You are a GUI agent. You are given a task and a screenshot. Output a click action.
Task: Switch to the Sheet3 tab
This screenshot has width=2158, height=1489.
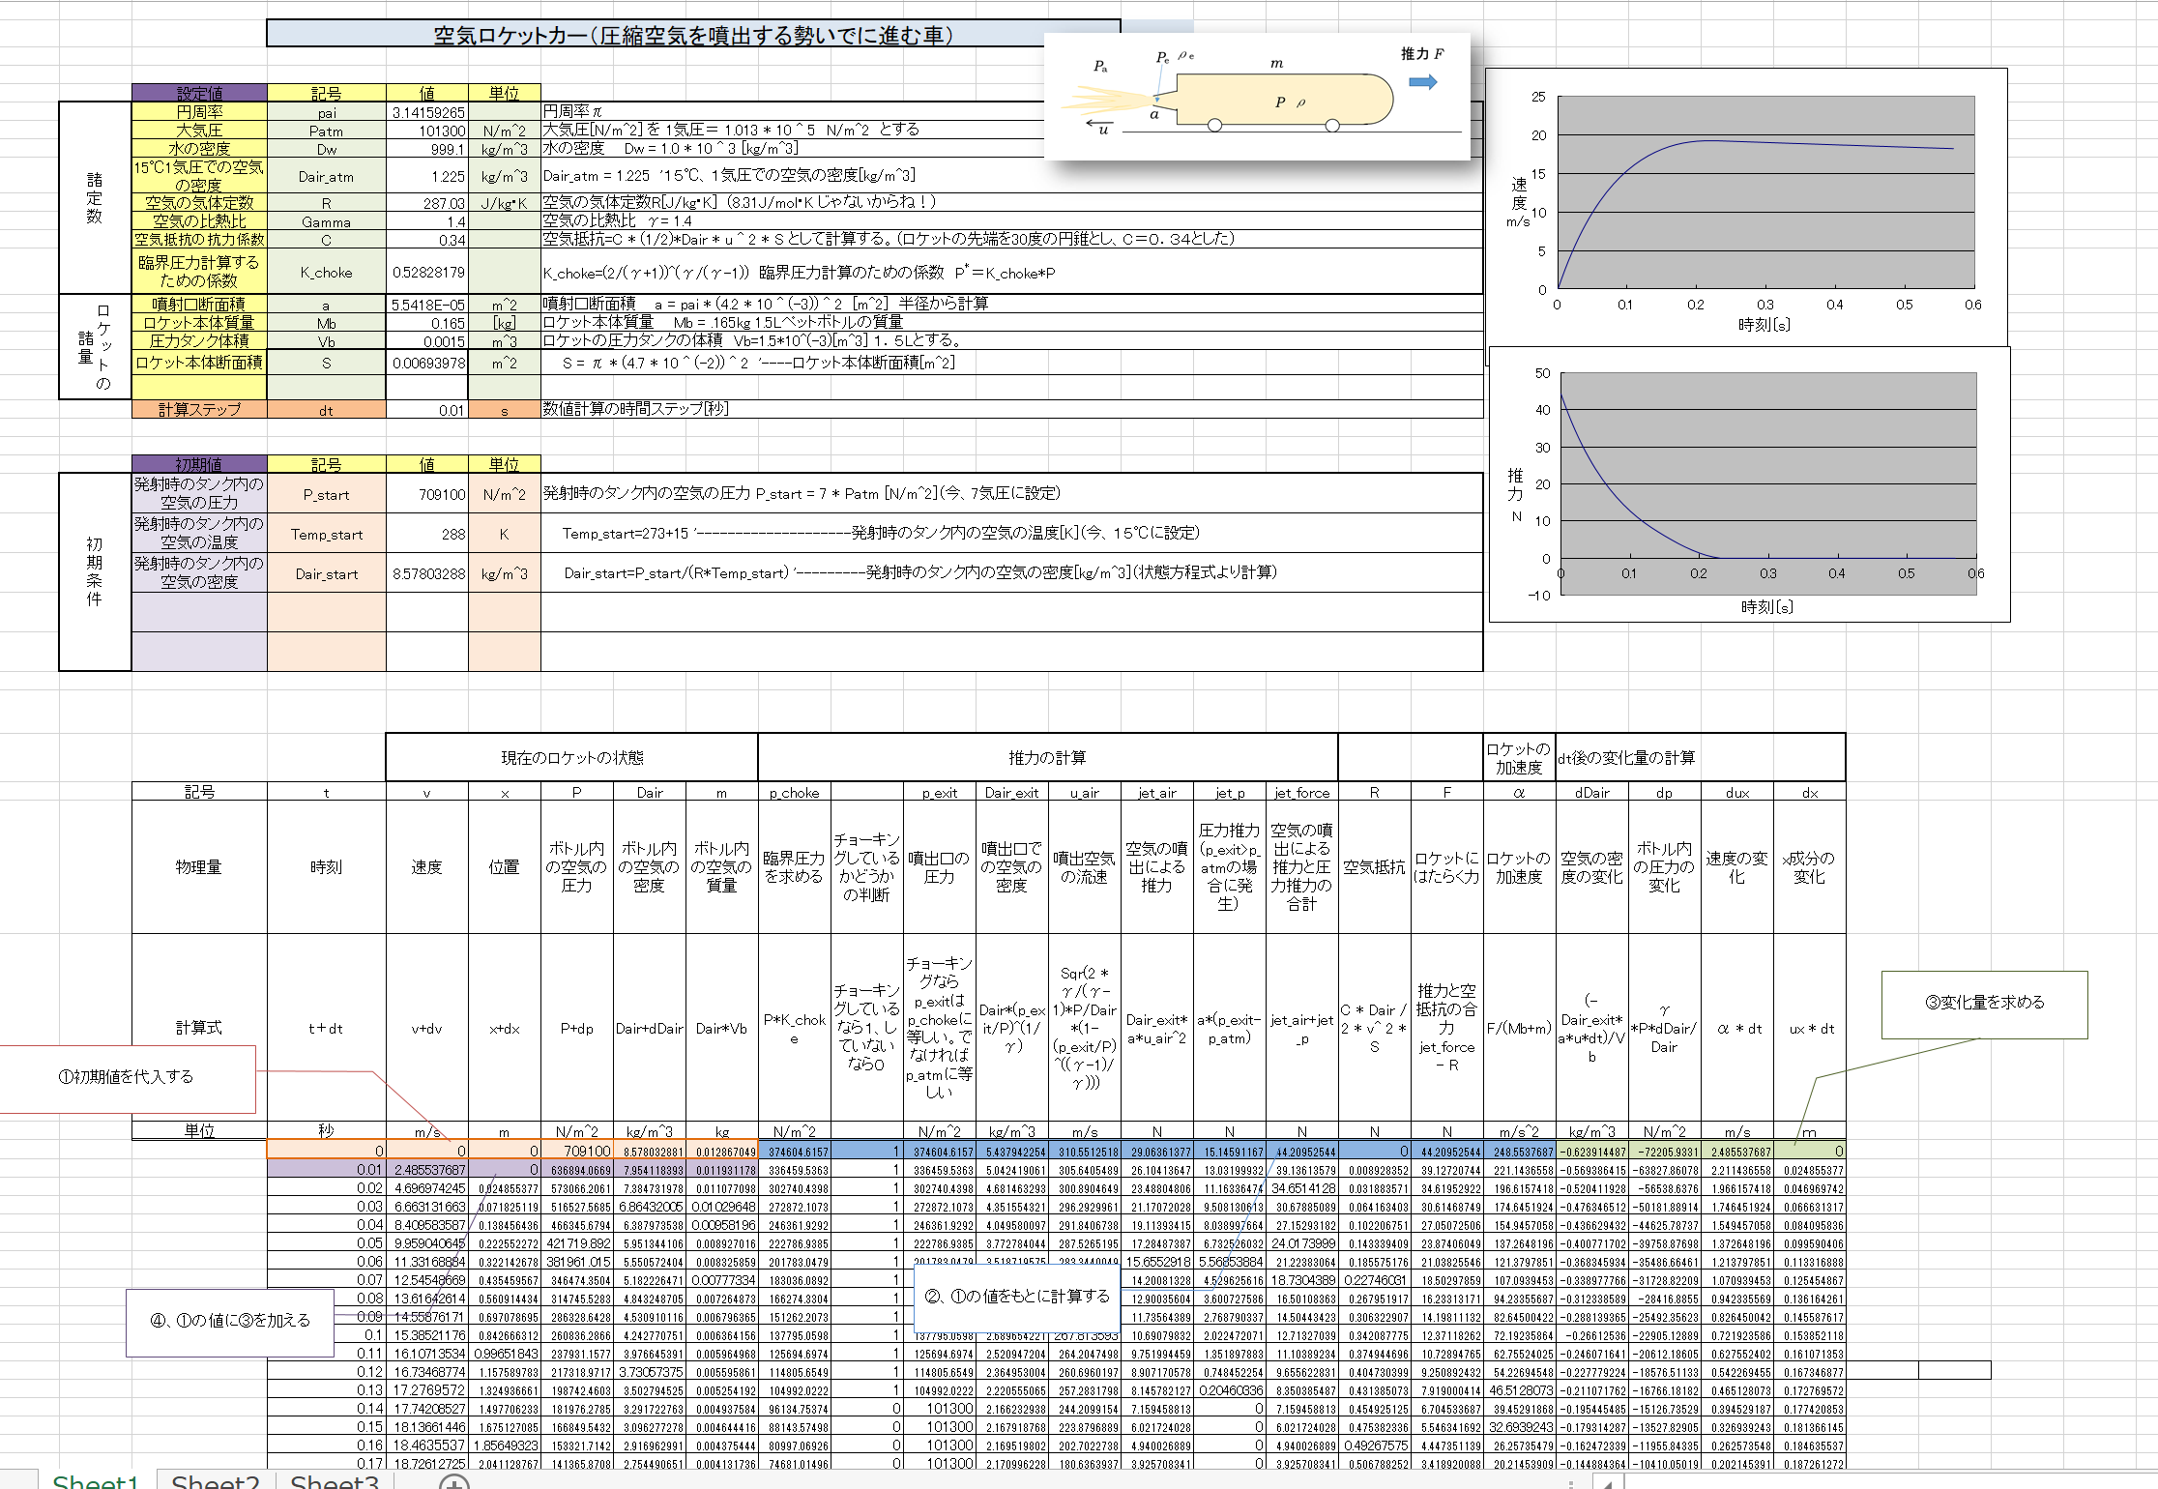334,1480
